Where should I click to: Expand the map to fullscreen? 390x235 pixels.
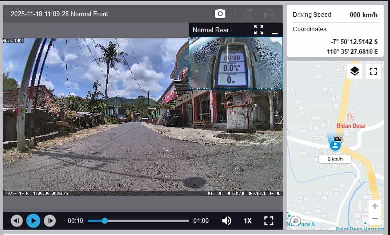tap(373, 71)
